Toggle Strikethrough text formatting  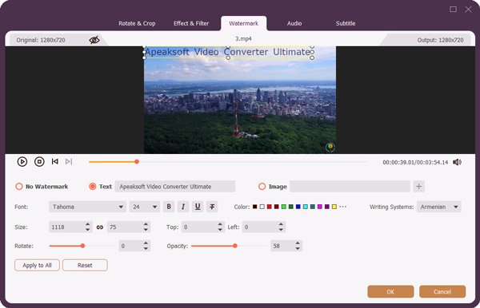[212, 207]
